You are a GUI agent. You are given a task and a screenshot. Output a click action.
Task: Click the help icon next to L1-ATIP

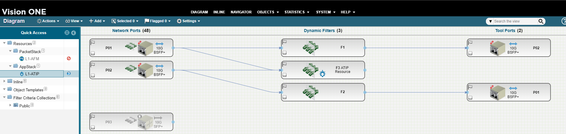pyautogui.click(x=69, y=74)
